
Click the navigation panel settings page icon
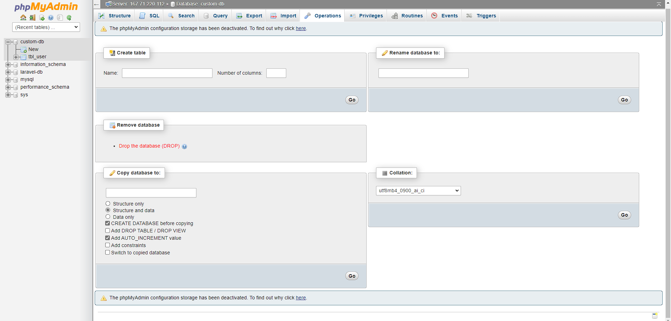pos(60,17)
